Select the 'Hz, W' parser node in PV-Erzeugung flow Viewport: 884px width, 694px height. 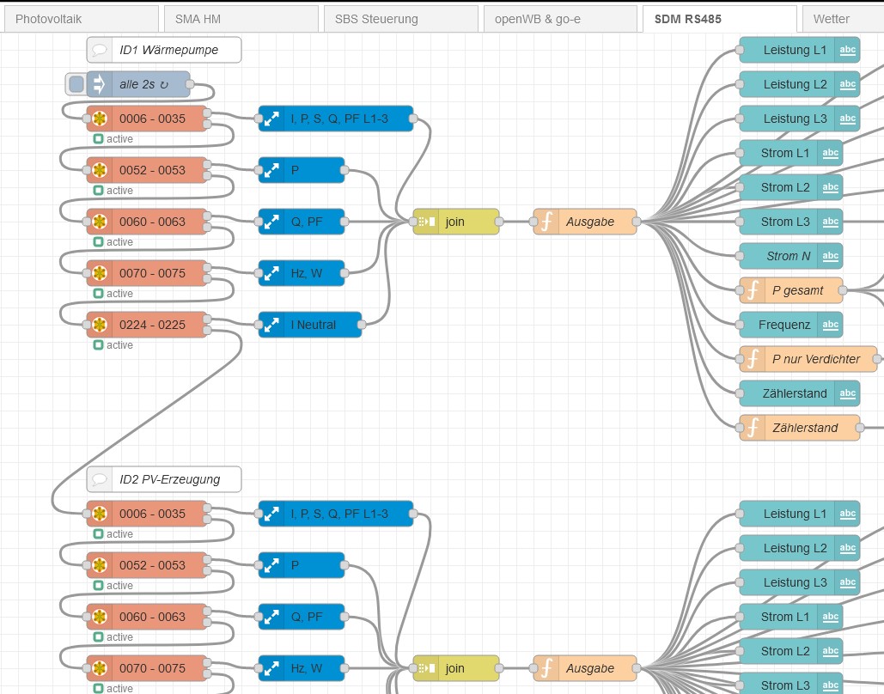(301, 668)
